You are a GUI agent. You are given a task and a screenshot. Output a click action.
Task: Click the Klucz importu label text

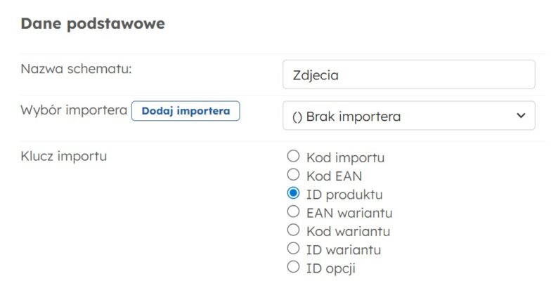tap(63, 156)
